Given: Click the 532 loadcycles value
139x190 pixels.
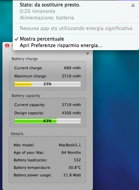Looking at the screenshot, I should click(78, 160).
